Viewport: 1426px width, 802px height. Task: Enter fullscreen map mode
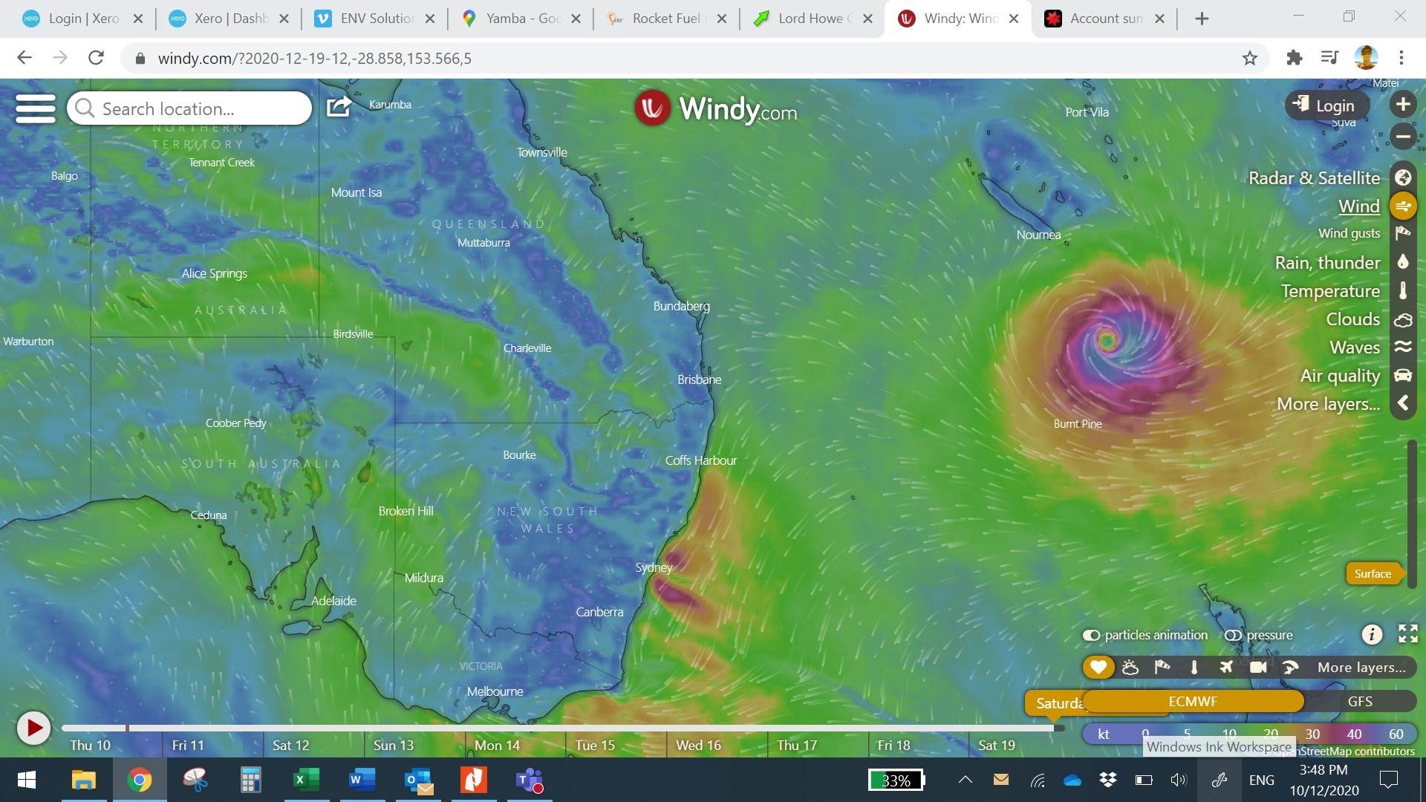(1407, 633)
